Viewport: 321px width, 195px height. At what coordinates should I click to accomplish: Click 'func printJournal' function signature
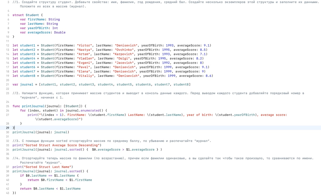(49, 106)
